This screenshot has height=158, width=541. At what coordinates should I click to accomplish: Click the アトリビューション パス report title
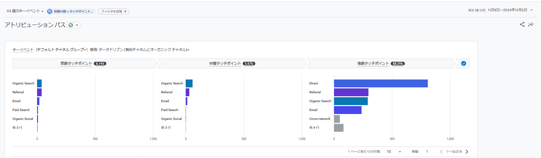point(35,25)
